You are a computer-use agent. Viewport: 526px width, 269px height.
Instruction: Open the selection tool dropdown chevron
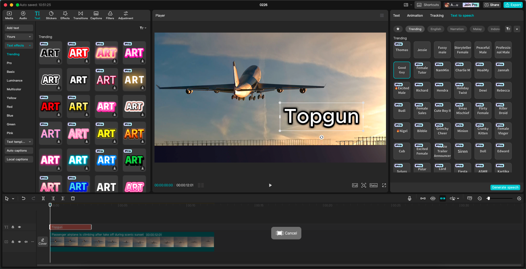(12, 198)
